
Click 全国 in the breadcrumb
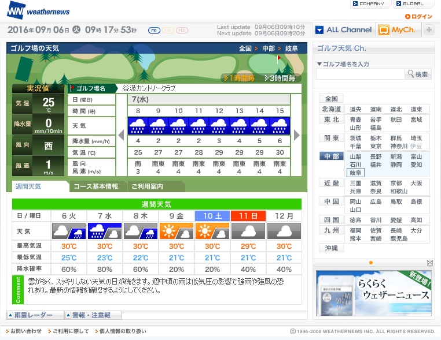click(245, 48)
